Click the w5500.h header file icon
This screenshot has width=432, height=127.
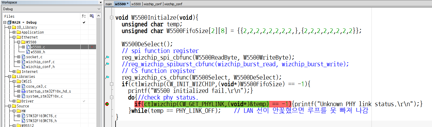[x=28, y=52]
